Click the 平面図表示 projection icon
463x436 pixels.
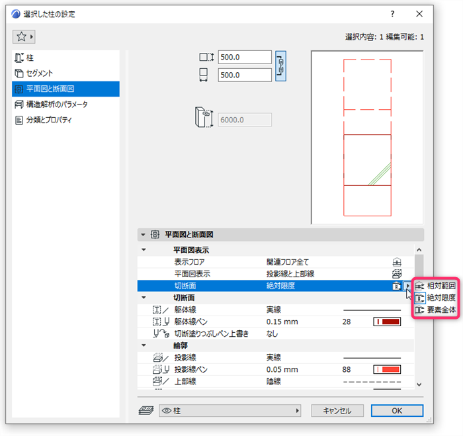click(397, 274)
